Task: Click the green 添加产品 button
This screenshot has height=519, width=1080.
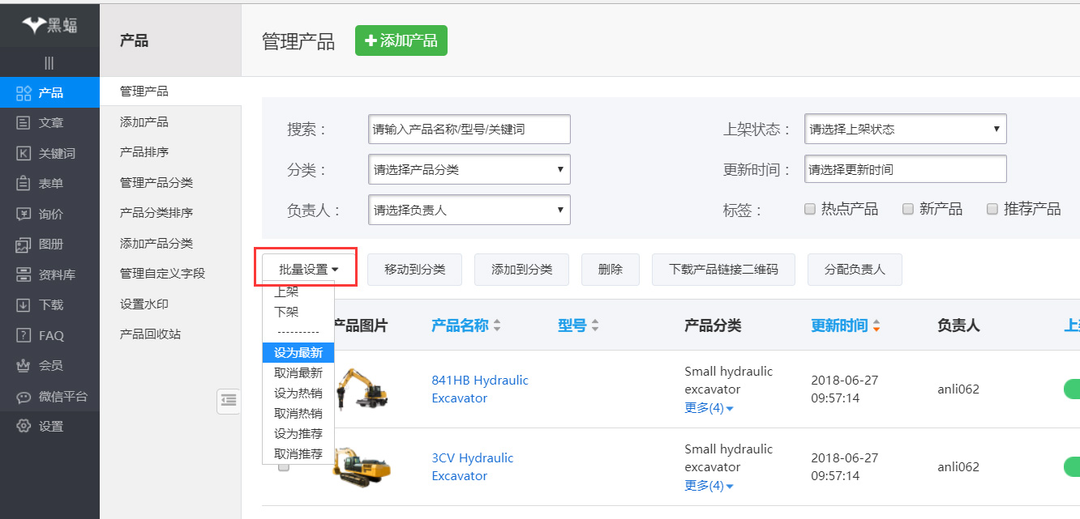Action: (401, 40)
